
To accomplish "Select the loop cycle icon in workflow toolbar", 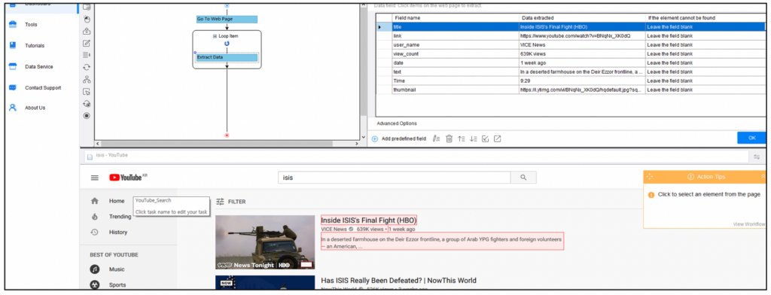I will tap(87, 68).
